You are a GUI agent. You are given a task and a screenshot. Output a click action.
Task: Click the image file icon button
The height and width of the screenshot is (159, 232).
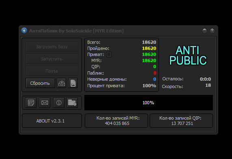coord(73,83)
